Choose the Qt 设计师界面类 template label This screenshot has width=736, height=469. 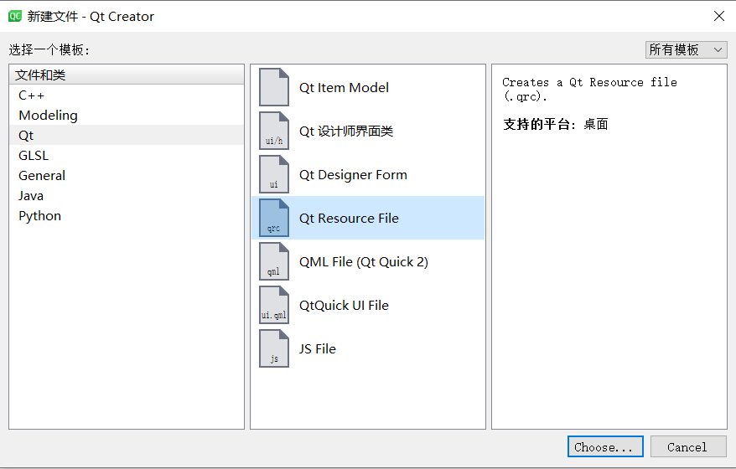346,131
